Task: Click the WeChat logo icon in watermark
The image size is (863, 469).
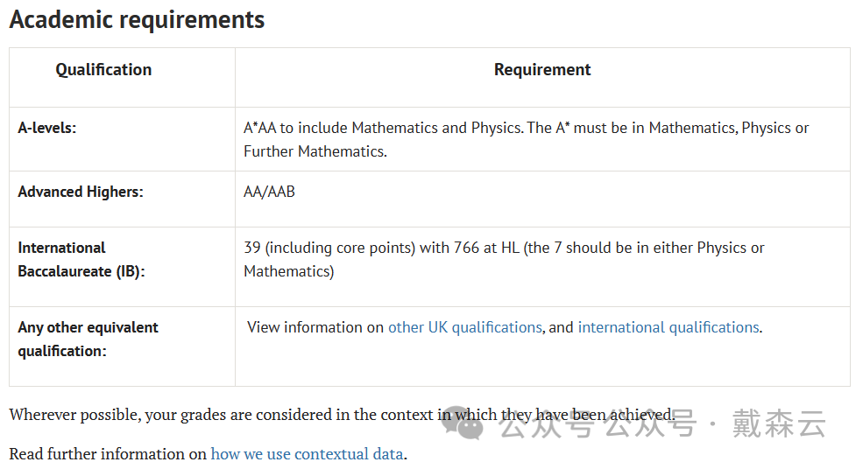Action: (463, 423)
